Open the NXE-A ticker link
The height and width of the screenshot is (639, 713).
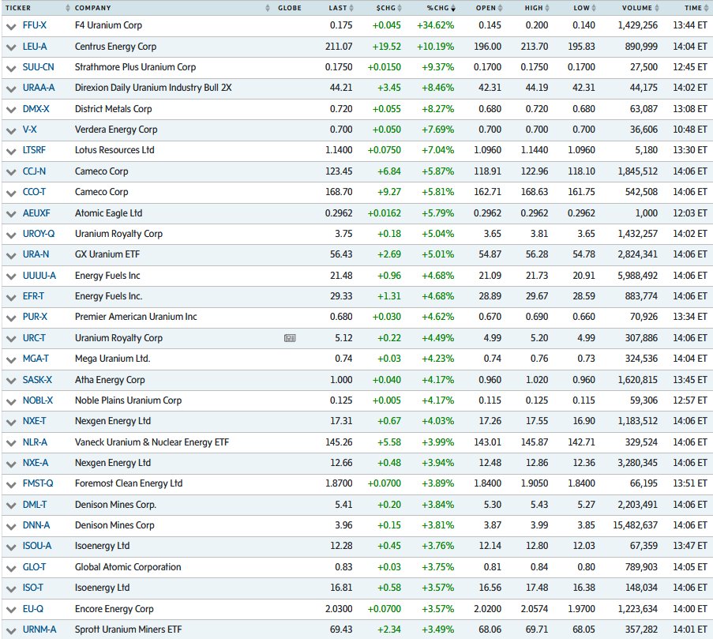tap(36, 463)
